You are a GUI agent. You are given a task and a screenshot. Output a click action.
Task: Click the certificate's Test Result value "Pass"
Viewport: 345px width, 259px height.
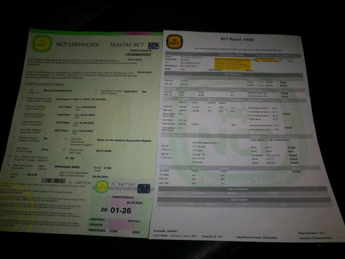[45, 149]
